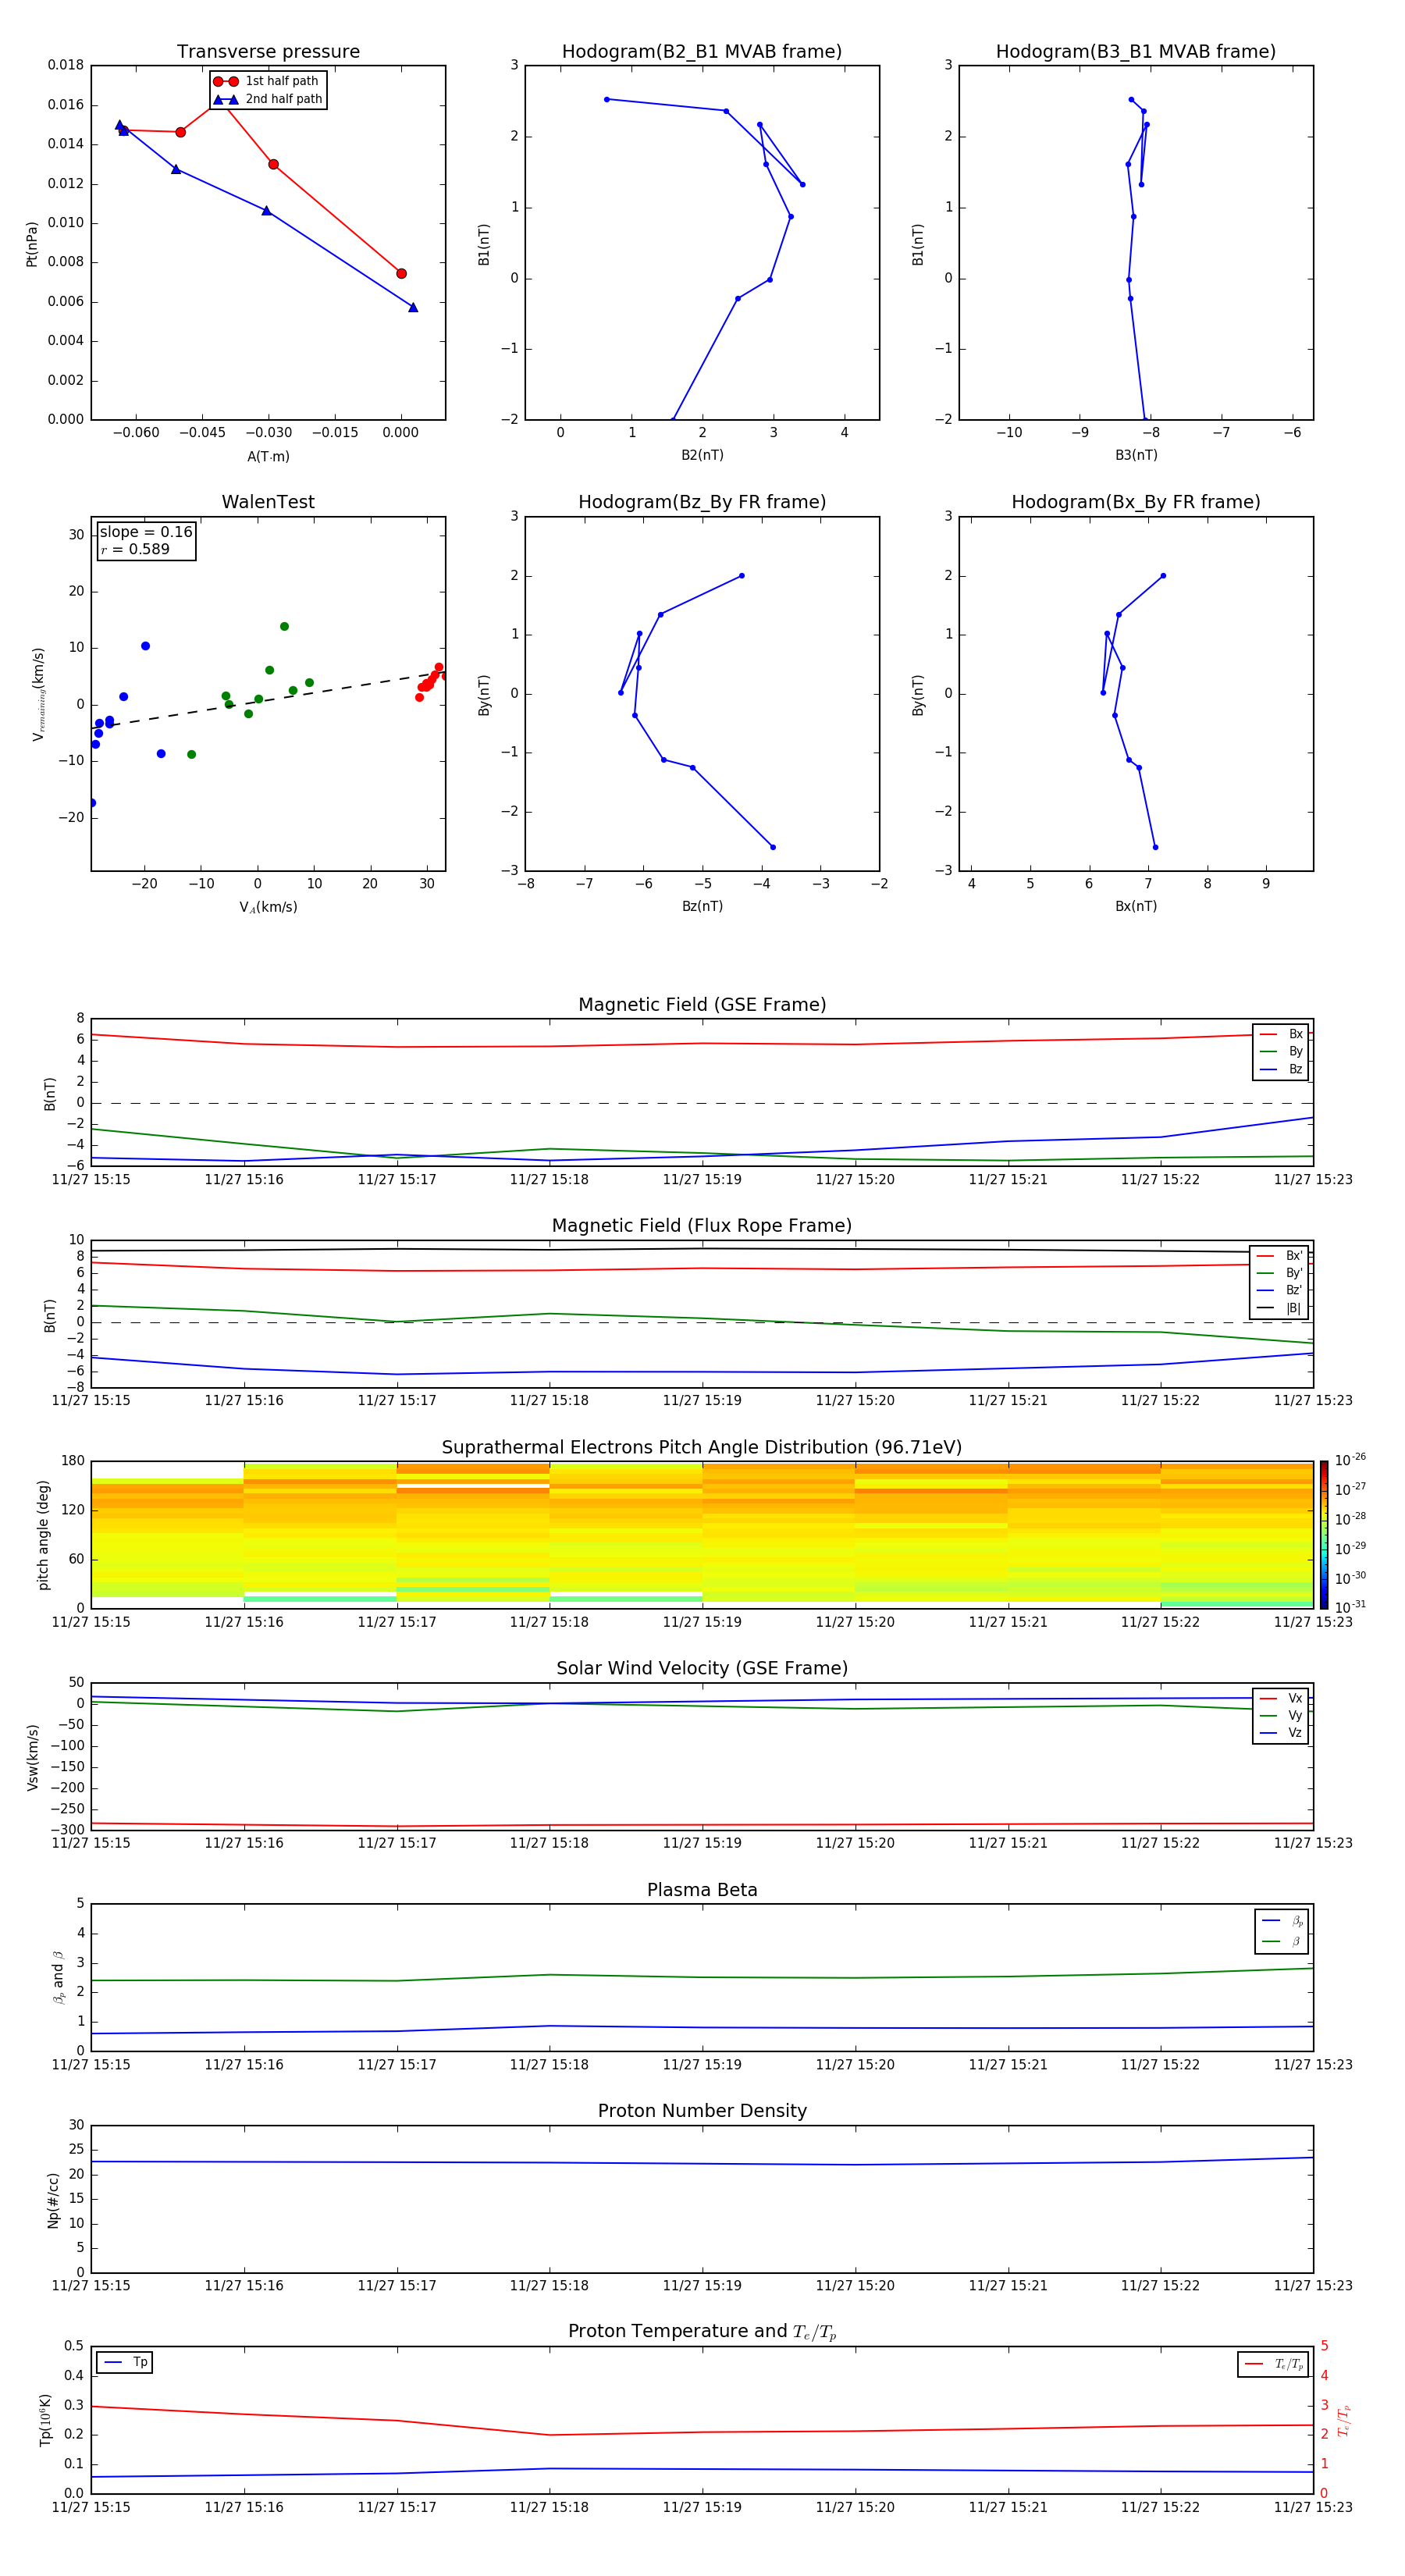The image size is (1405, 2576).
Task: Click the 'B3(nT)' x-axis label
Action: pos(1136,455)
